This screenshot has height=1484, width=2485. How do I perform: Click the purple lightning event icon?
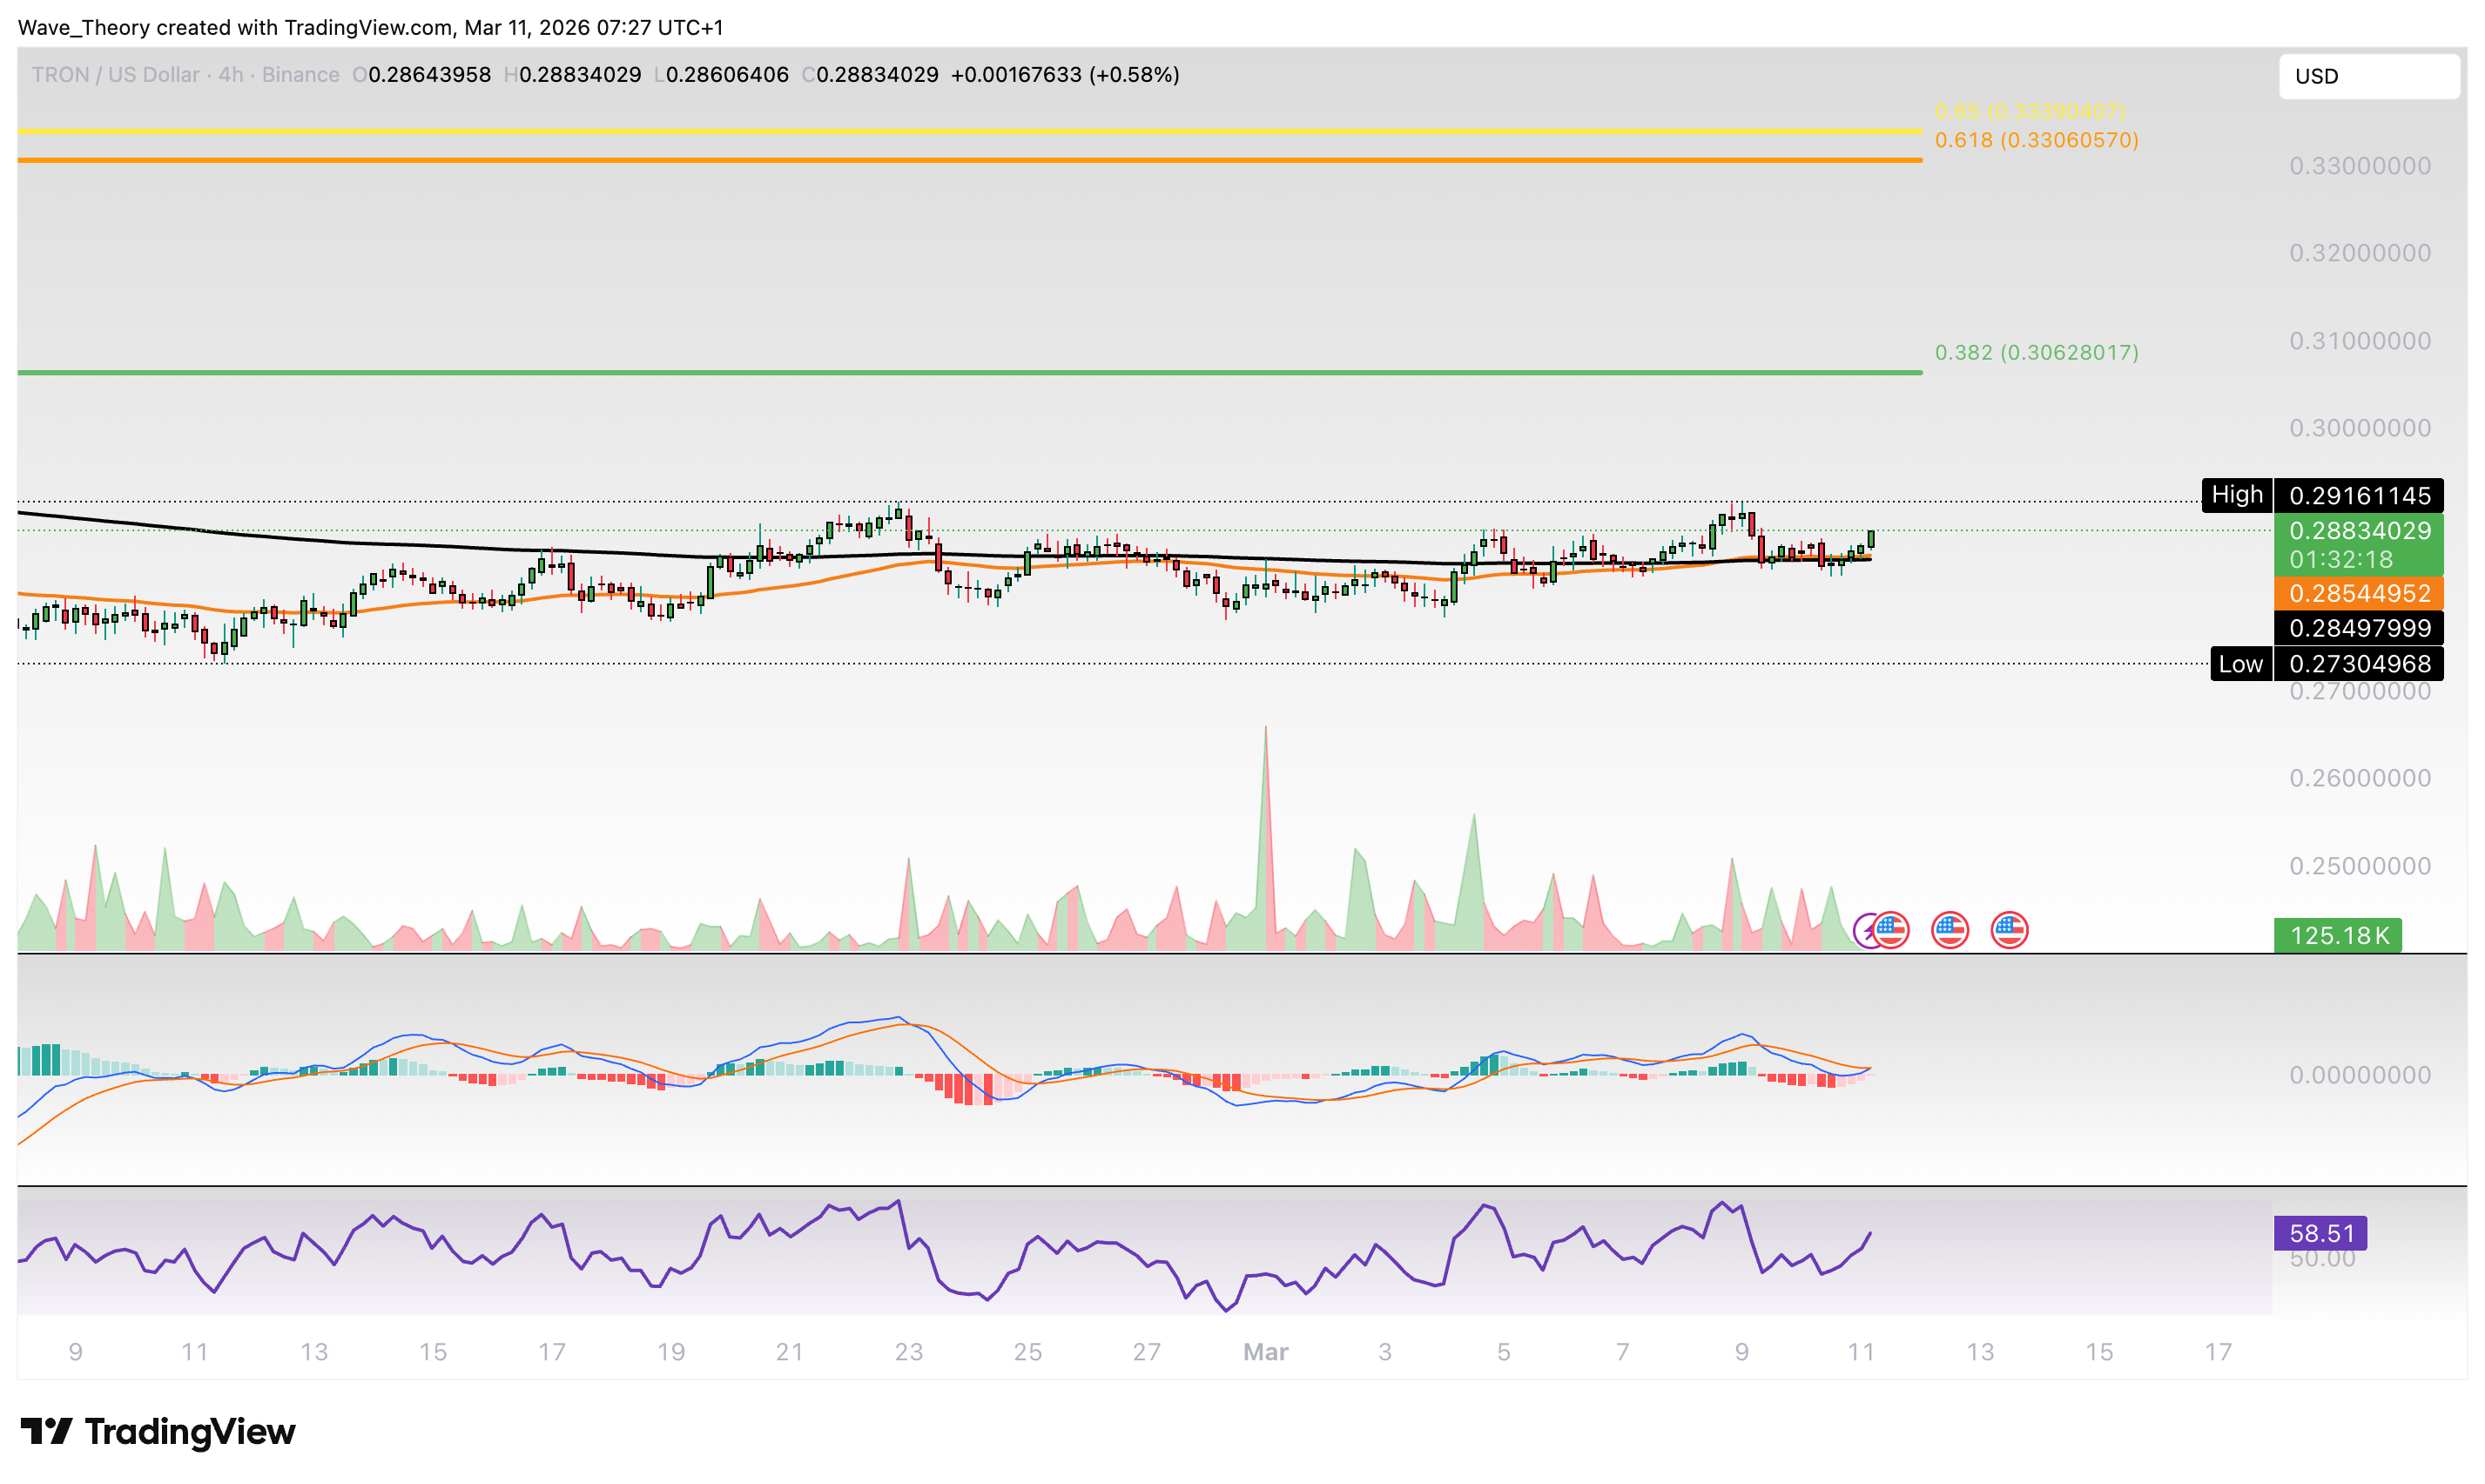click(x=1864, y=931)
